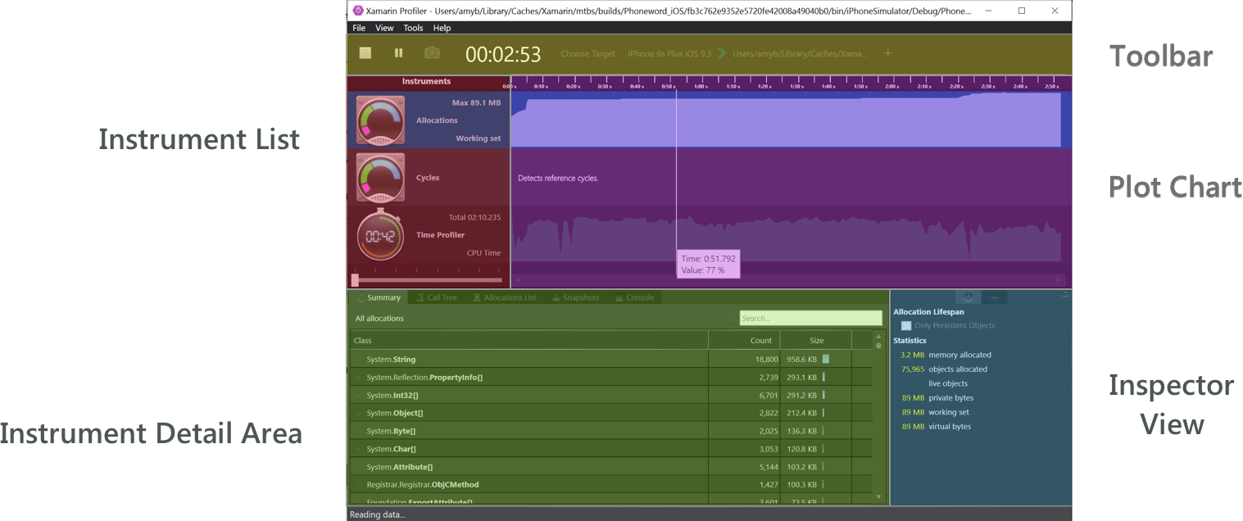Image resolution: width=1243 pixels, height=521 pixels.
Task: Switch to the inspector settings pane icon
Action: [x=994, y=297]
